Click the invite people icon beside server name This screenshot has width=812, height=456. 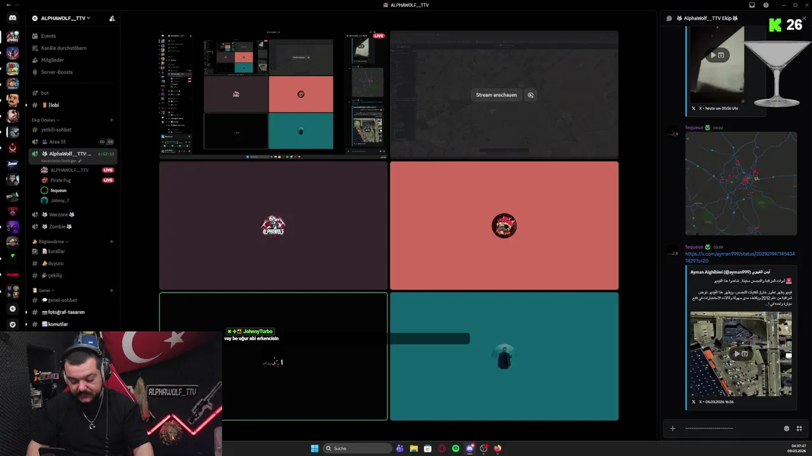coord(112,18)
